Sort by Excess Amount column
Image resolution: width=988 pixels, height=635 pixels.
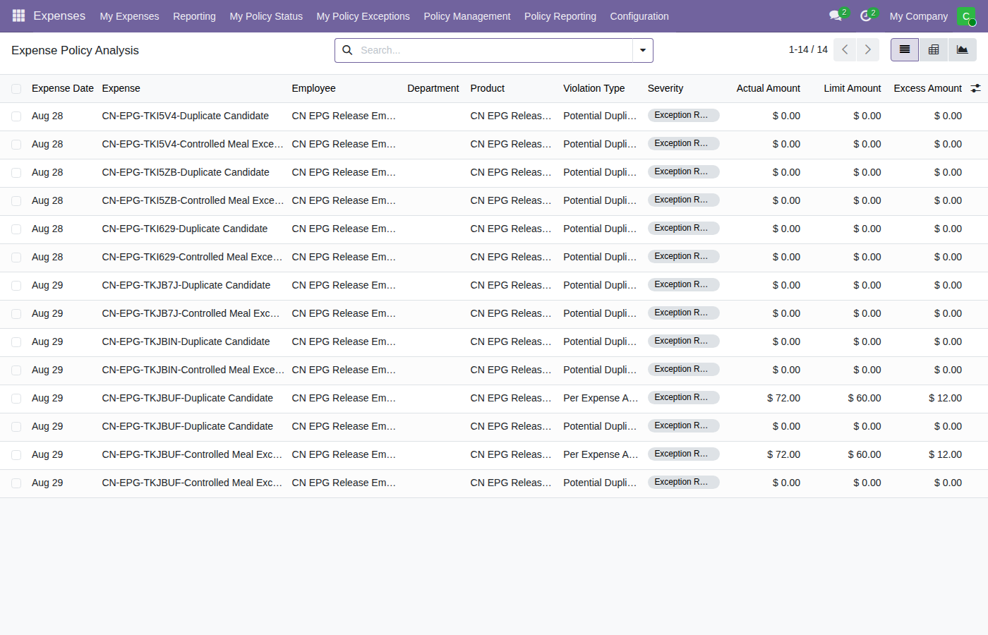[x=927, y=88]
